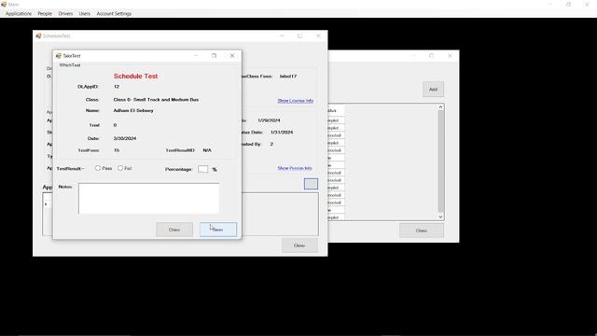Viewport: 597px width, 336px height.
Task: Open the Drivers menu
Action: pos(65,13)
